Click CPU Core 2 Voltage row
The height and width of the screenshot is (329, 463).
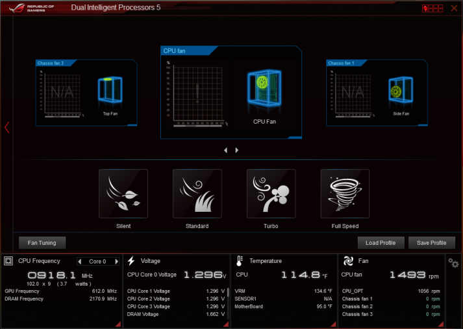(x=176, y=299)
